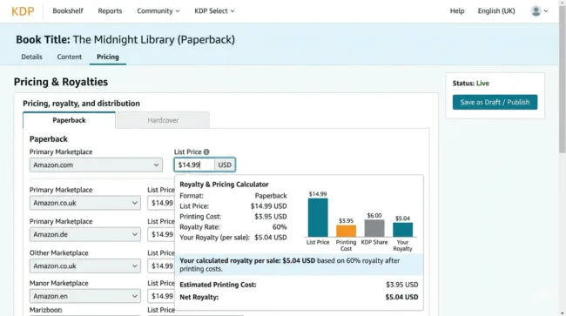566x316 pixels.
Task: Edit list price beside Amazon.en
Action: click(161, 296)
